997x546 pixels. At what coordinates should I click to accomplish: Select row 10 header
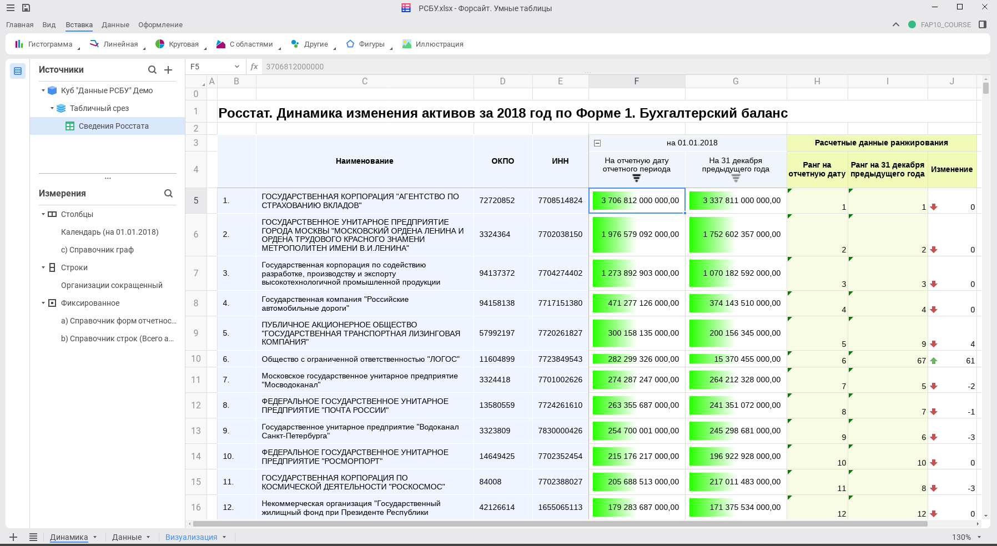click(195, 358)
